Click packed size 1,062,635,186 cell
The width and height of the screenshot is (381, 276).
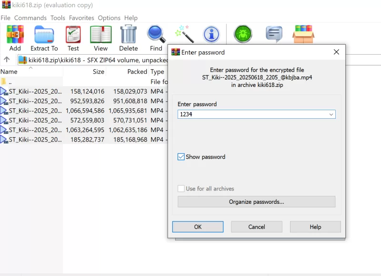(128, 130)
